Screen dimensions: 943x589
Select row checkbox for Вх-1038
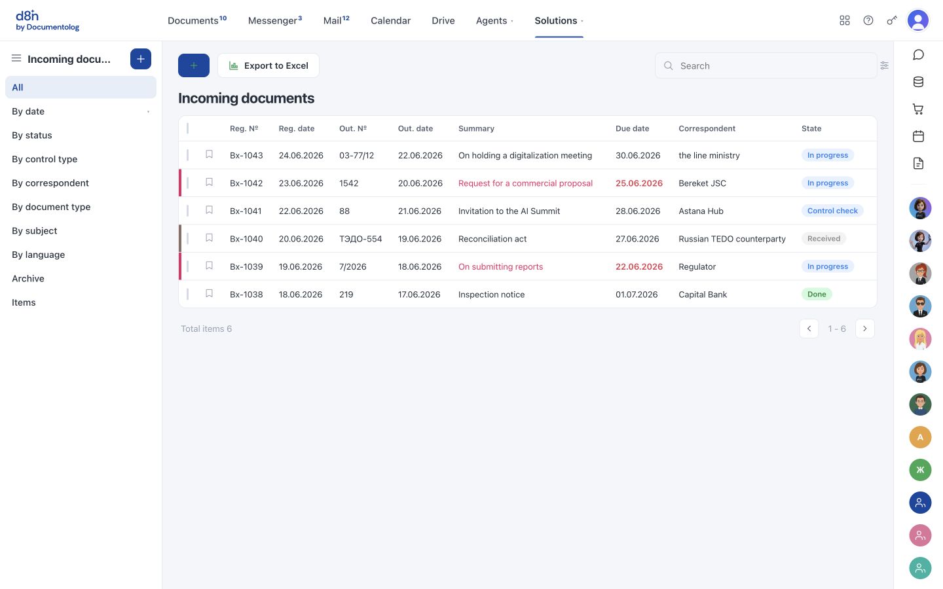(188, 294)
